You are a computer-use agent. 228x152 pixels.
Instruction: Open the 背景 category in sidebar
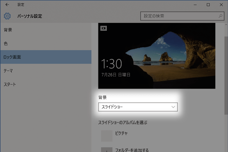click(x=46, y=30)
